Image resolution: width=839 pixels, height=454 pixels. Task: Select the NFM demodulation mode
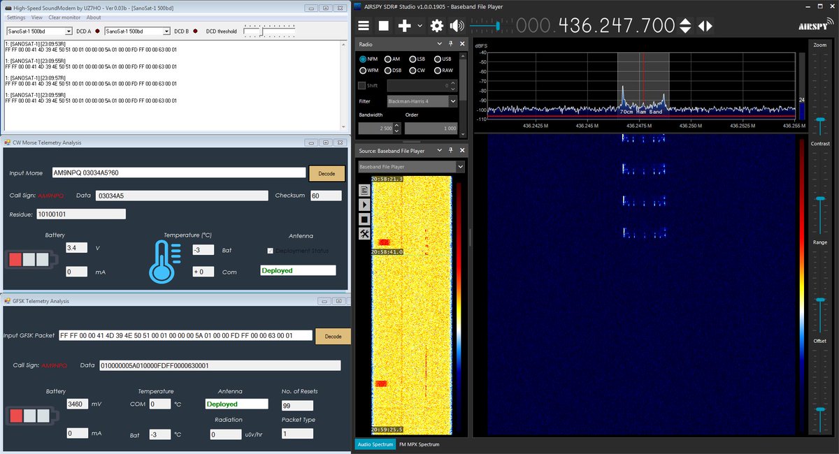coord(369,59)
